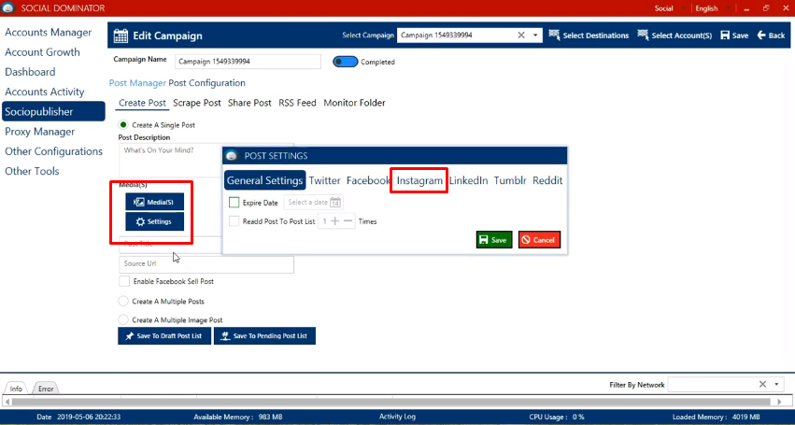
Task: Edit the Campaign Name field
Action: point(248,62)
